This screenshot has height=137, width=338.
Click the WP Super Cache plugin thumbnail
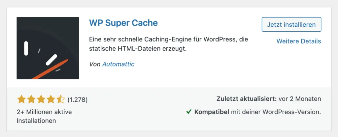tap(48, 48)
